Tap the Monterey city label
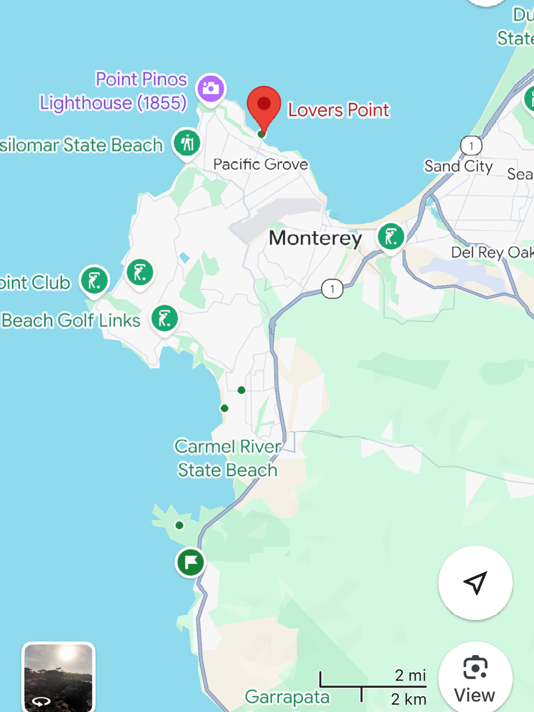The image size is (534, 712). click(315, 238)
